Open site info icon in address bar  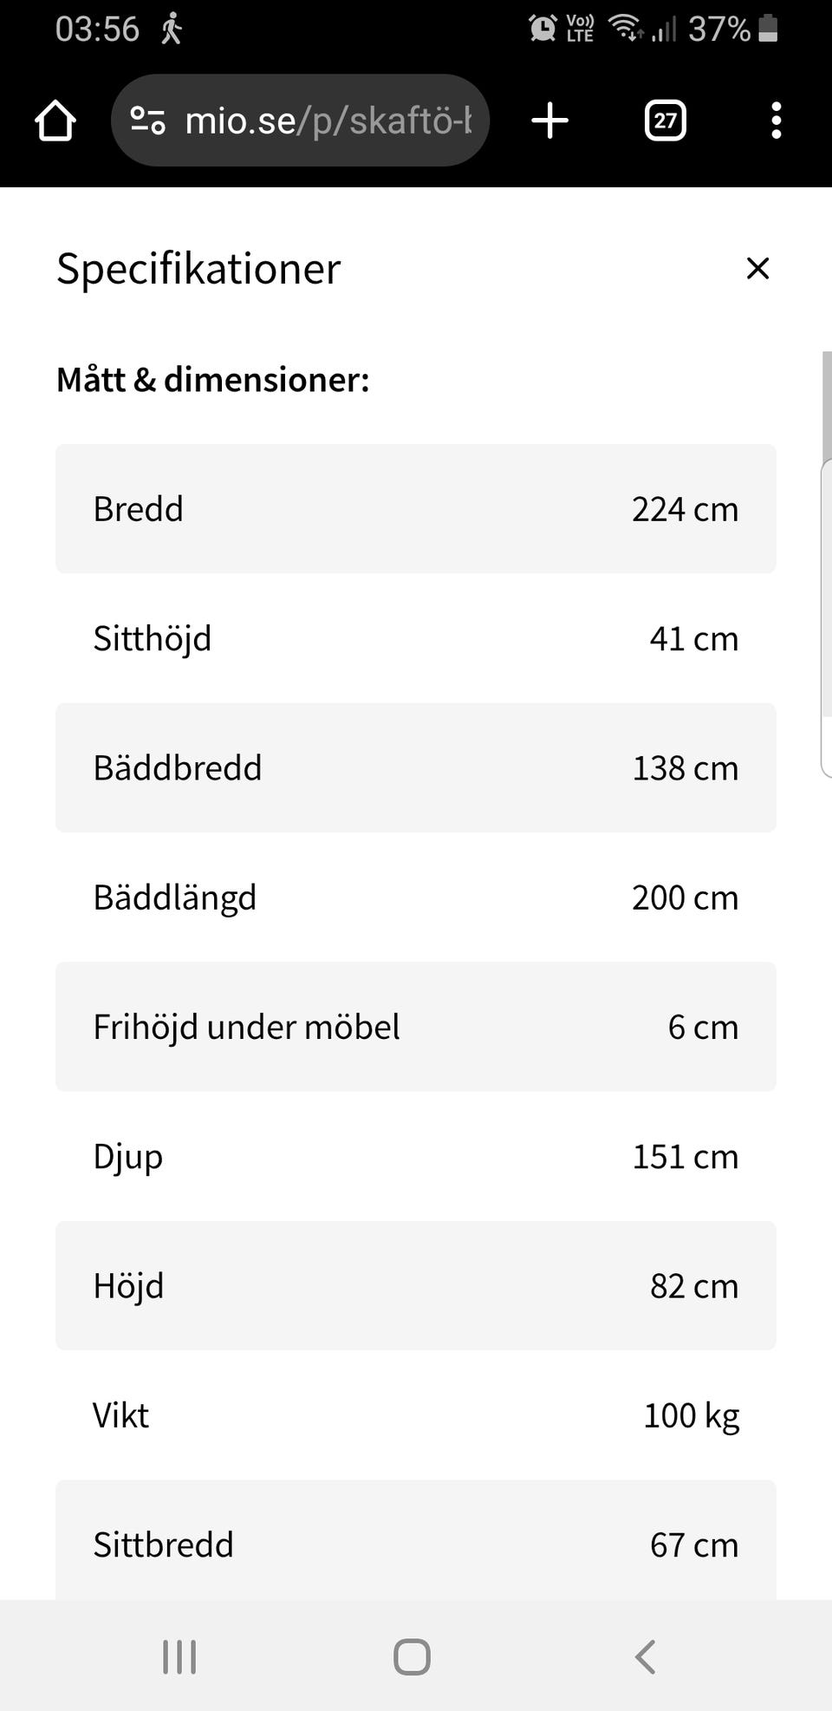tap(148, 121)
